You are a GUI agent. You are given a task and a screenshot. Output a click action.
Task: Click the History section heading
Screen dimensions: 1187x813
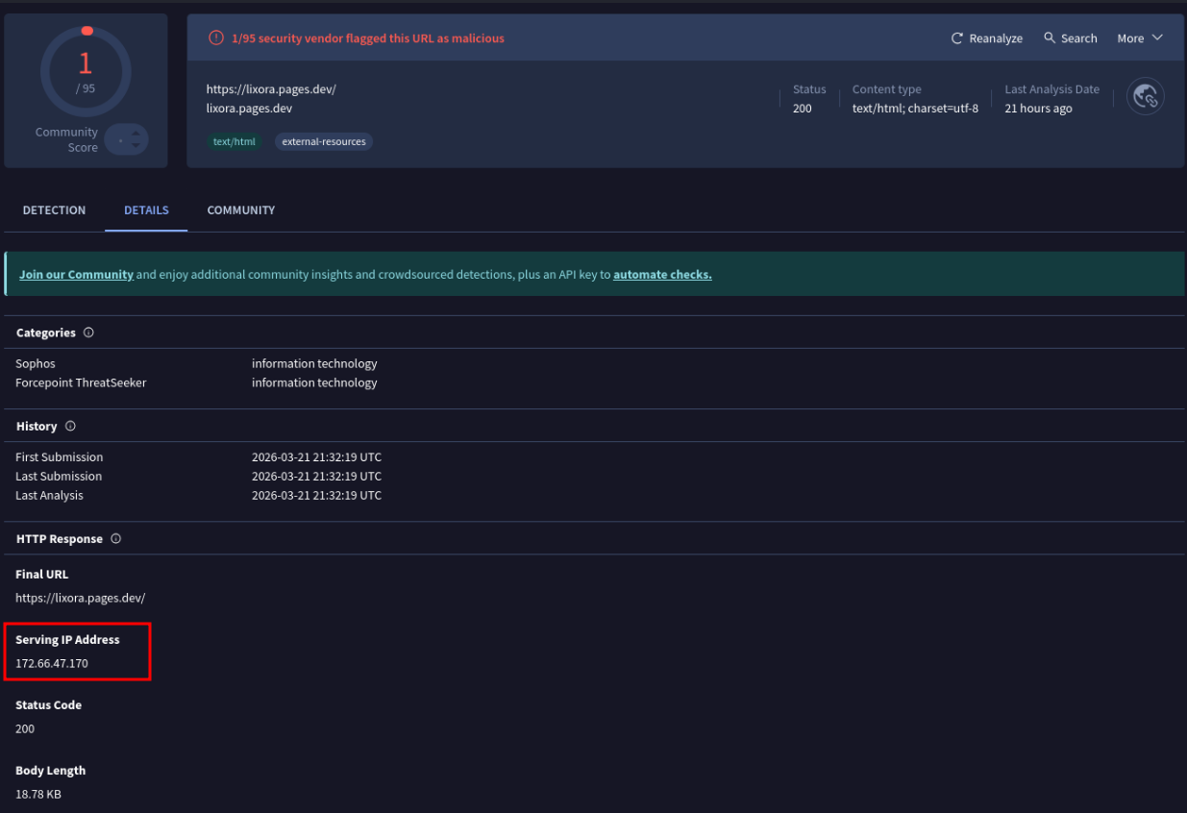click(x=37, y=426)
